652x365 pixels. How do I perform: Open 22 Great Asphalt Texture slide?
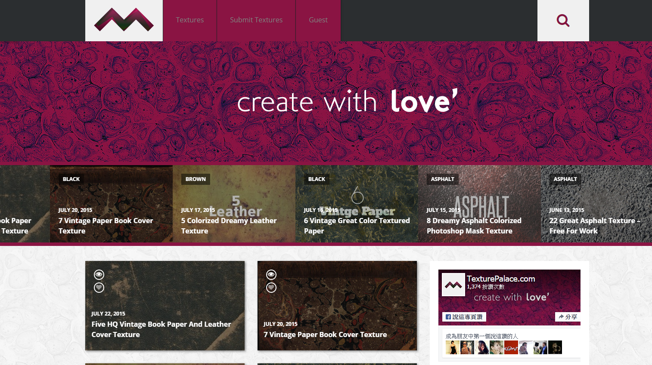coord(595,226)
